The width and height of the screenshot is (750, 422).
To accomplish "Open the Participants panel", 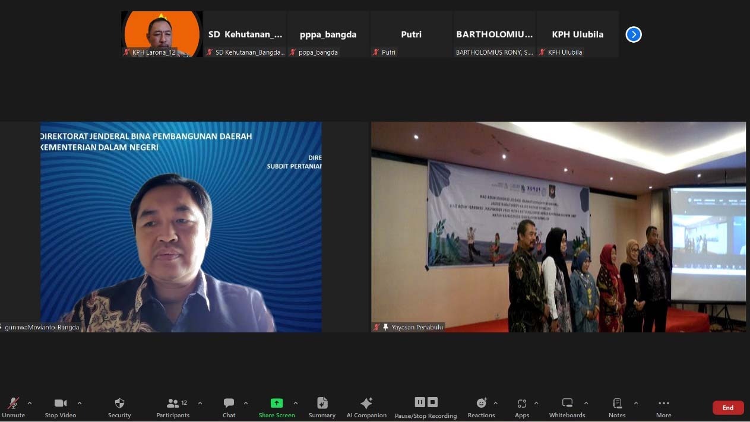I will pos(173,407).
